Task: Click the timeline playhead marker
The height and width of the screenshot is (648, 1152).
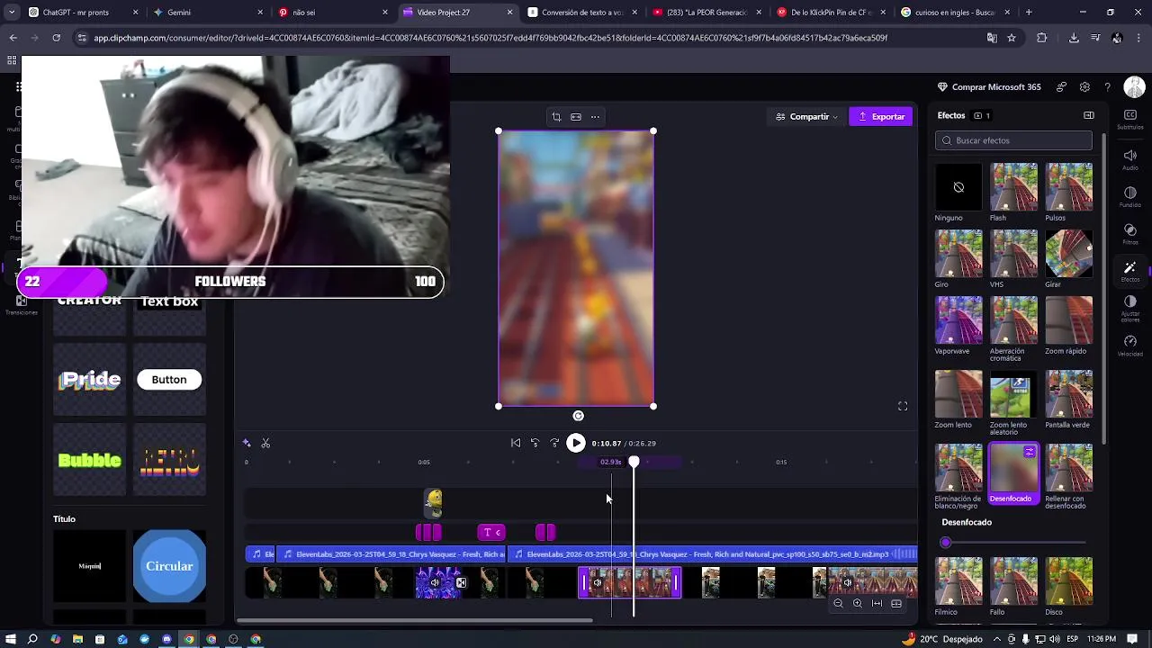Action: (634, 462)
